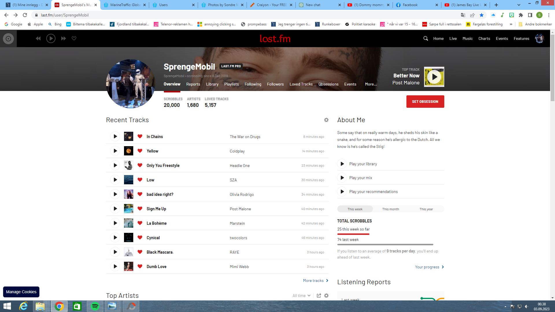Select the This month scrobbles tab
This screenshot has width=555, height=312.
(x=391, y=209)
